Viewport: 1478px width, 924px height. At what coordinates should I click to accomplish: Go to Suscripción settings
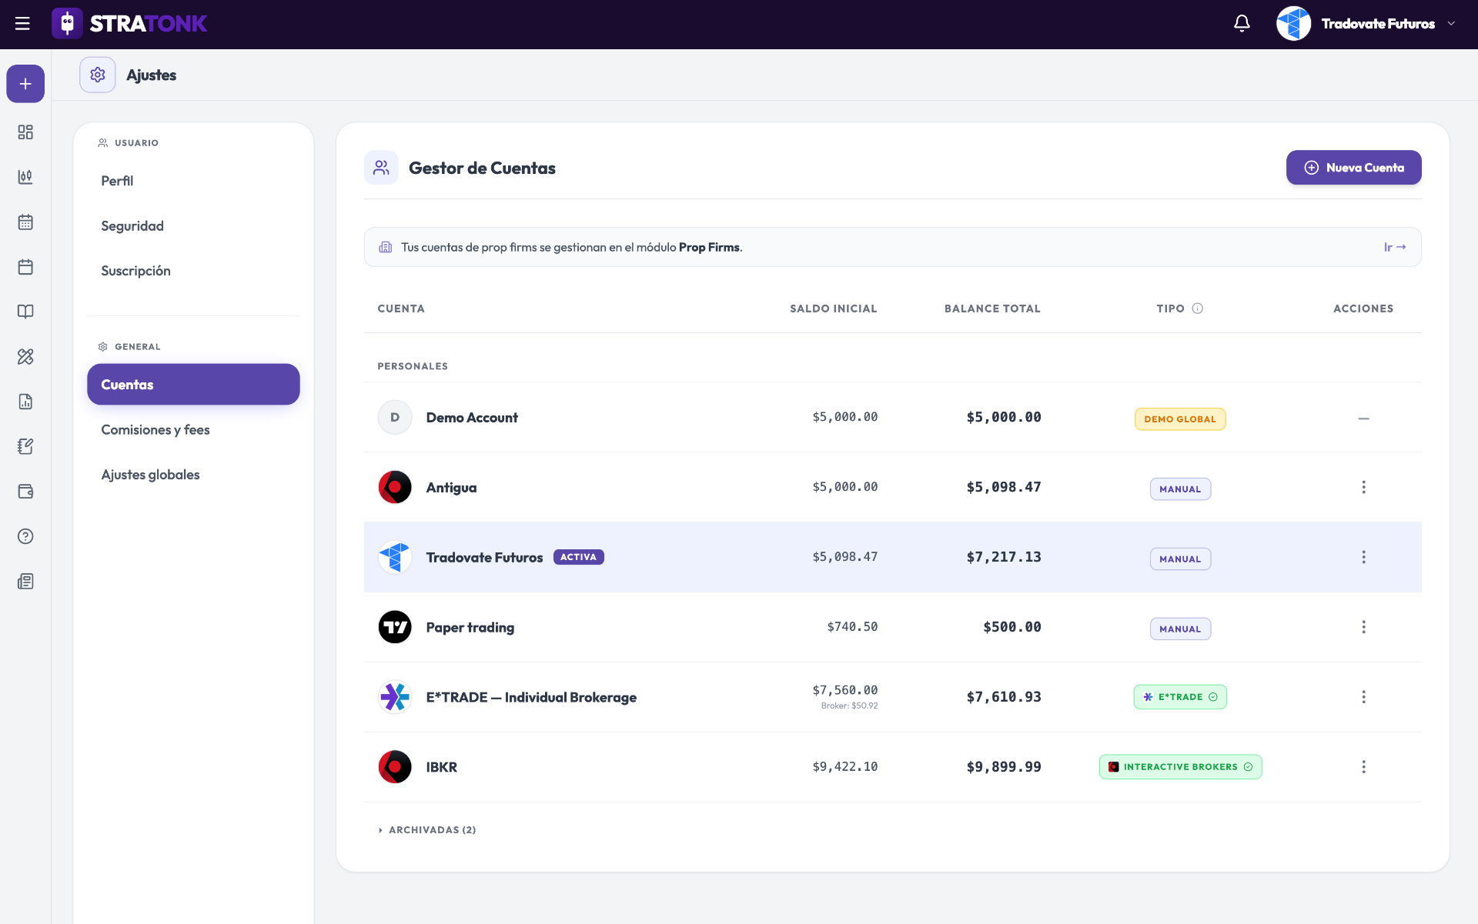point(193,271)
